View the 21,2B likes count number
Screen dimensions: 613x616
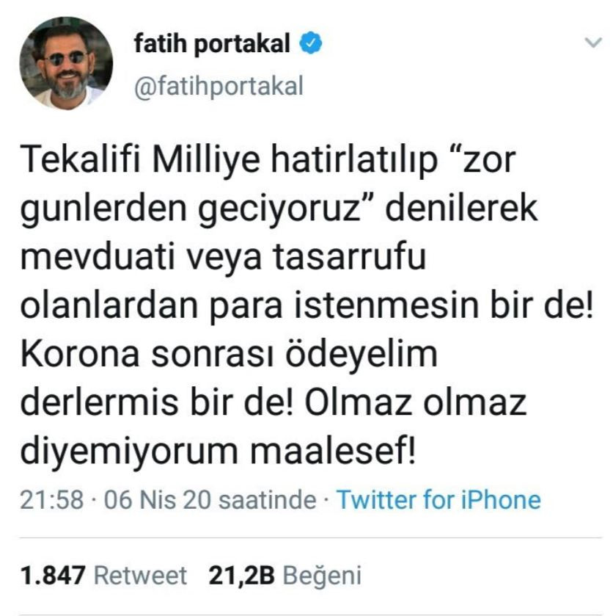pyautogui.click(x=242, y=576)
